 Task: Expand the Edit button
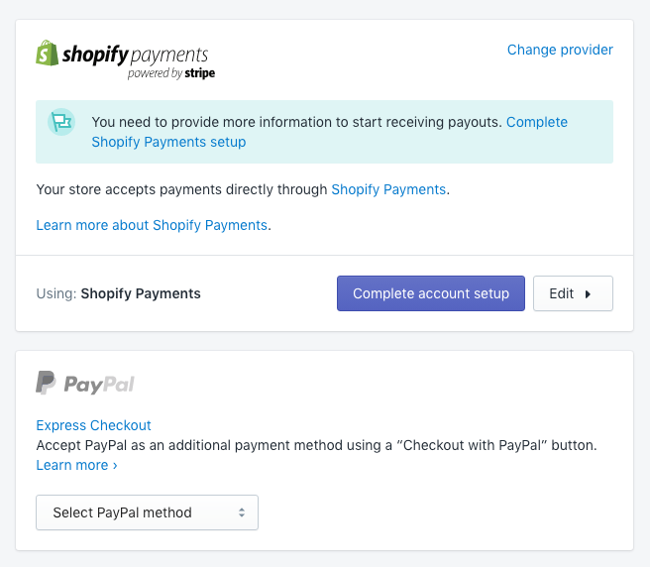coord(573,293)
